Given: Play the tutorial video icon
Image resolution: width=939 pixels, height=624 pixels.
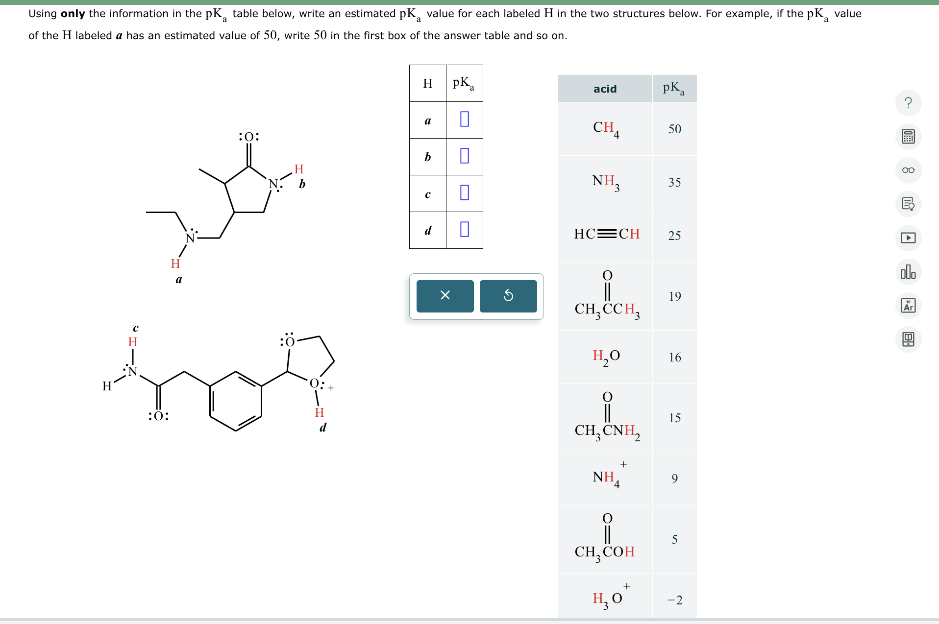Looking at the screenshot, I should (x=909, y=239).
